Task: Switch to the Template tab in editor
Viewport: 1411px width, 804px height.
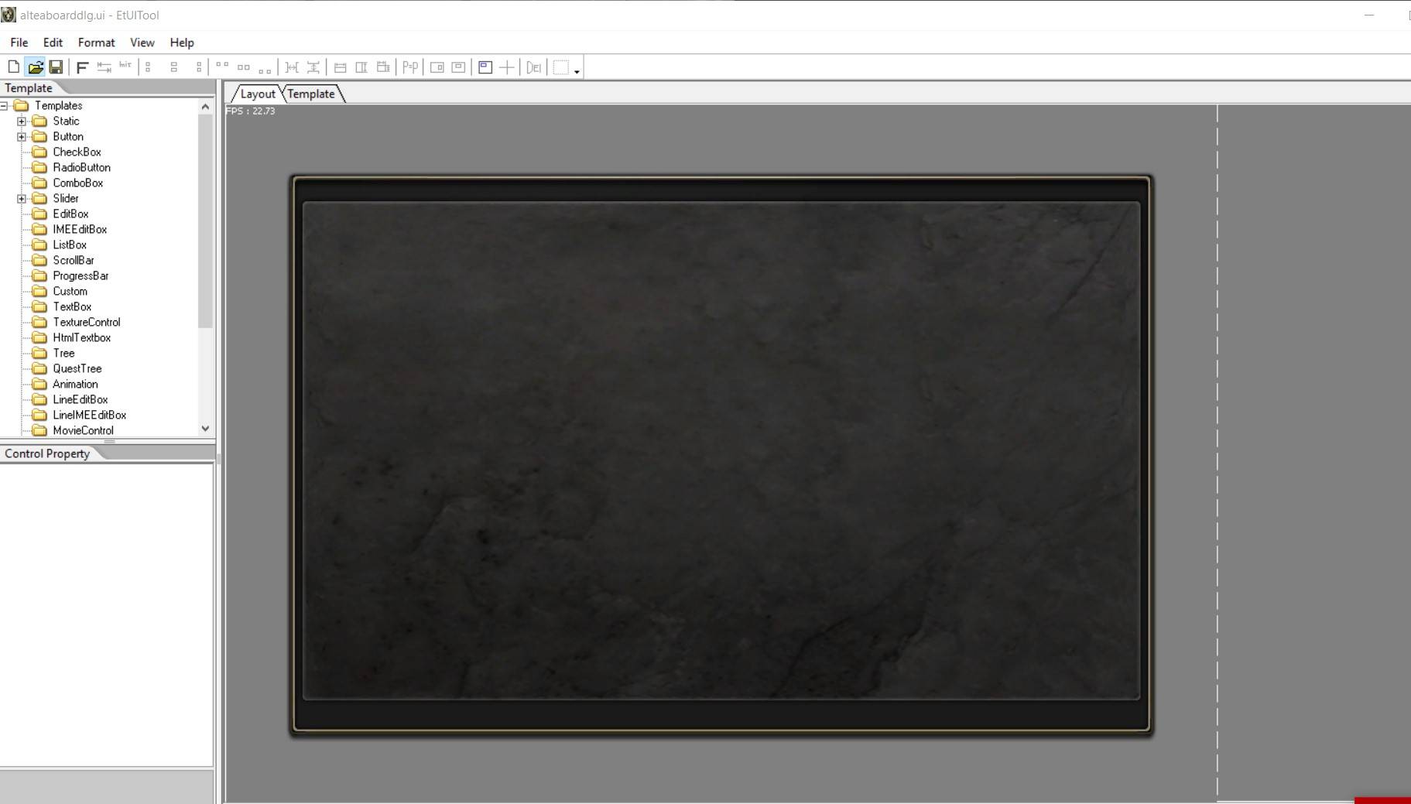Action: point(311,94)
